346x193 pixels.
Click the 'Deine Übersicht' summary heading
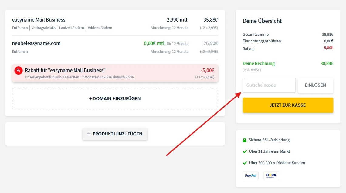[x=262, y=21]
